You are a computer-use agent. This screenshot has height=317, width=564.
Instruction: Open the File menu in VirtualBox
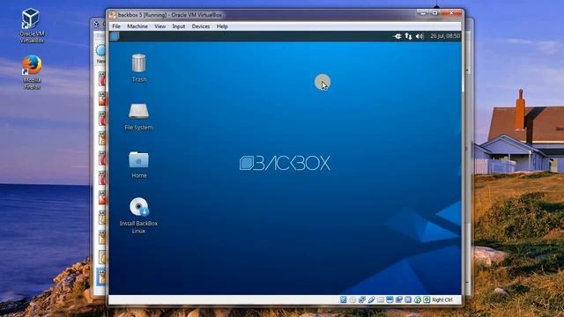click(116, 26)
